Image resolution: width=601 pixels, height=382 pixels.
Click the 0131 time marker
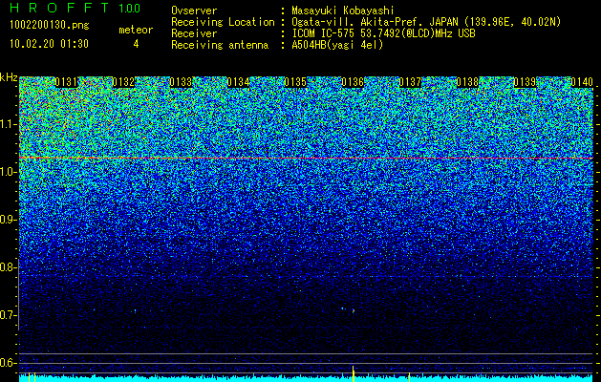(x=66, y=82)
